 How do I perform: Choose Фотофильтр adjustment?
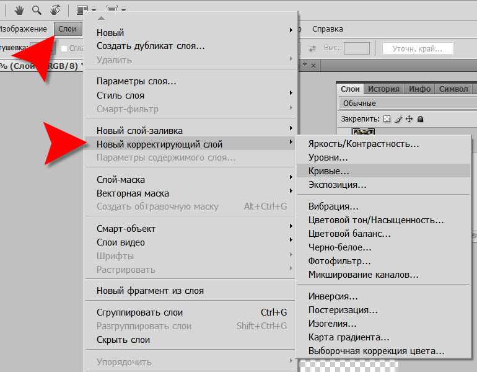point(384,261)
